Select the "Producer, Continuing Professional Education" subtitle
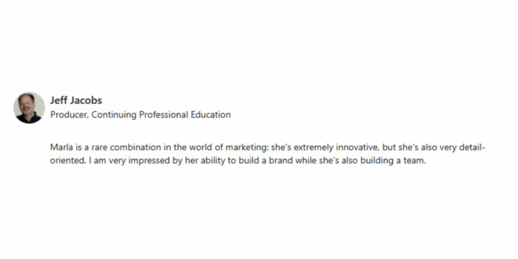This screenshot has height=259, width=518. (x=140, y=115)
